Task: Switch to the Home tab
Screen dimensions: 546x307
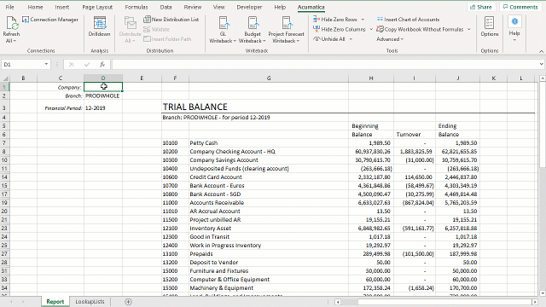Action: coord(35,7)
